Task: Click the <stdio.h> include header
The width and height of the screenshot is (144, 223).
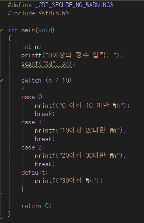Action: coord(54,13)
